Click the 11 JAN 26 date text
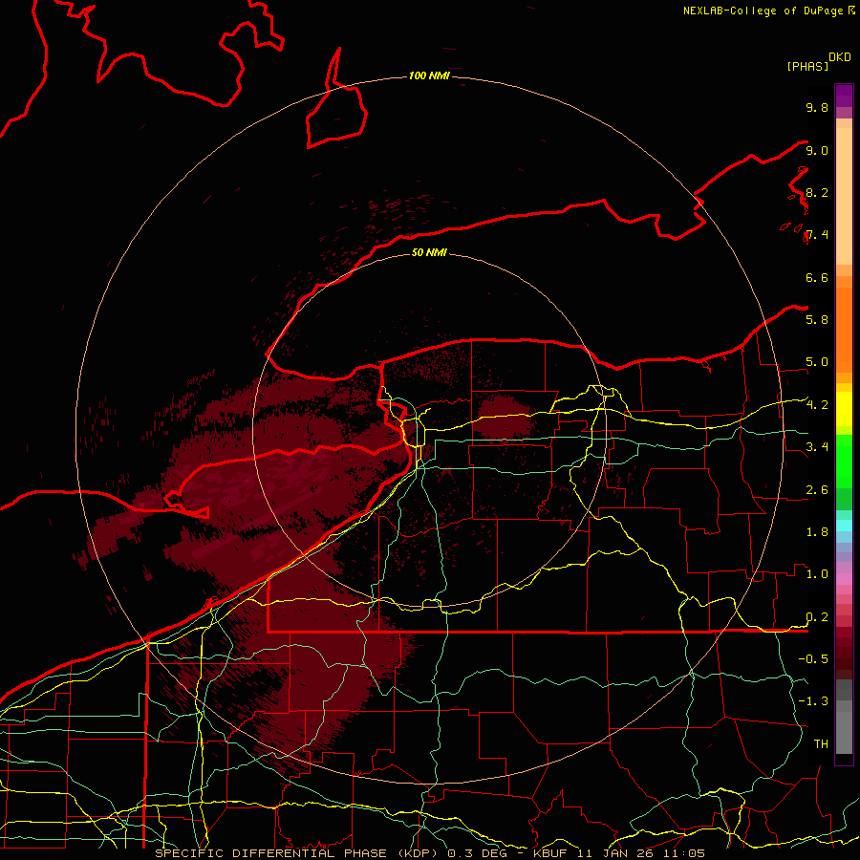 click(614, 853)
